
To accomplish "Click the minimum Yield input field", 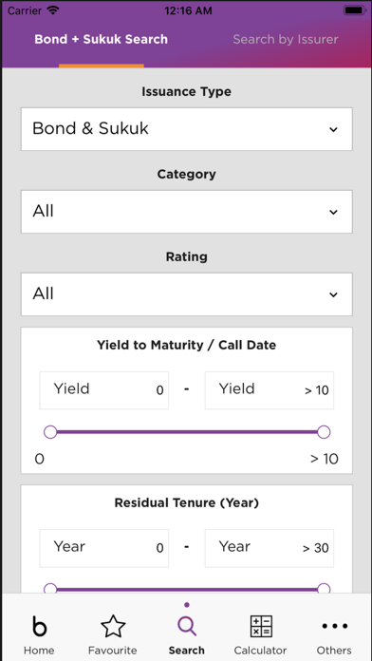I will click(x=104, y=390).
